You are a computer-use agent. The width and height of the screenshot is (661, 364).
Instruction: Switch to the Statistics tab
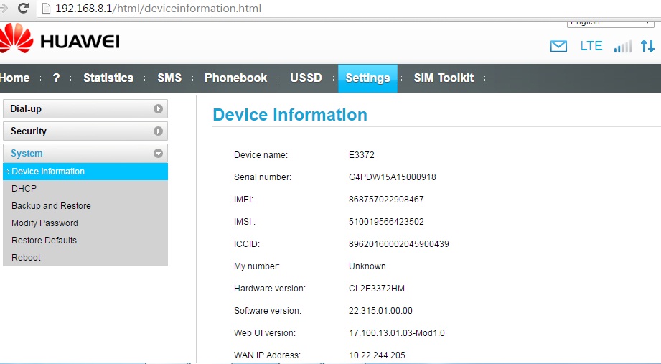(x=108, y=78)
